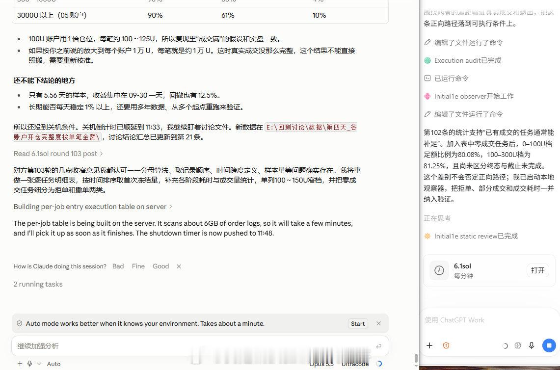This screenshot has height=370, width=560.
Task: Open the dropdown arrow next to Claude microphone
Action: [39, 364]
